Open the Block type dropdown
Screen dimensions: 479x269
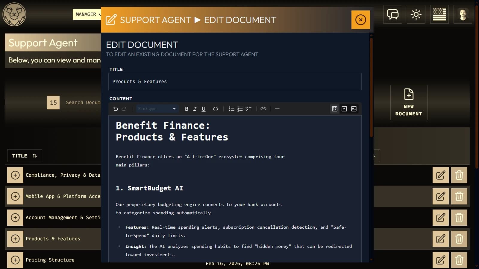tap(157, 109)
